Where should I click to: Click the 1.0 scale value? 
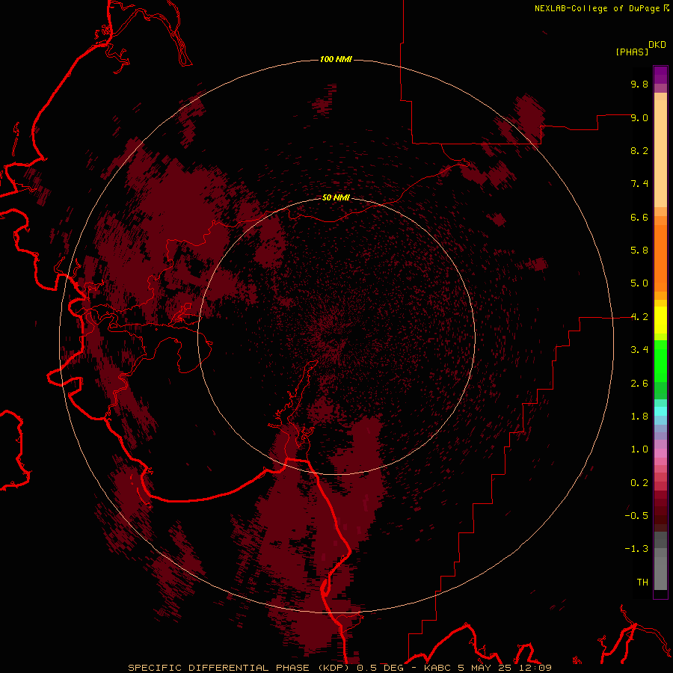click(639, 449)
